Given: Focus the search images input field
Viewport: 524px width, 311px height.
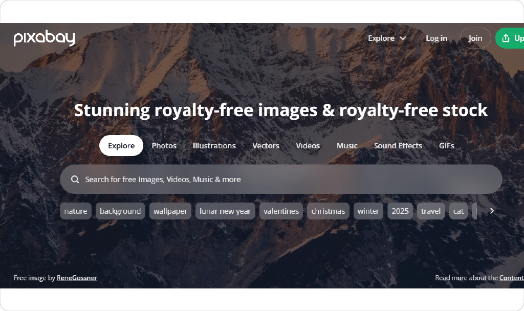Looking at the screenshot, I should (x=281, y=180).
